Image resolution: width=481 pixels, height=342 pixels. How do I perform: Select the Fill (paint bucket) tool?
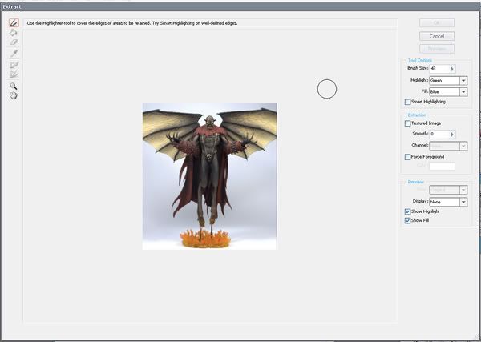pyautogui.click(x=14, y=33)
